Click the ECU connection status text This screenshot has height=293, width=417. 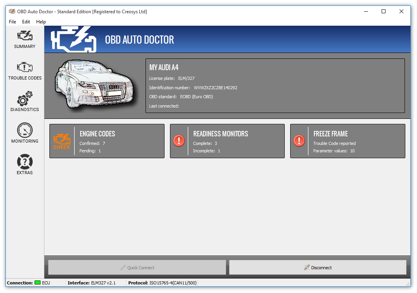pyautogui.click(x=46, y=282)
